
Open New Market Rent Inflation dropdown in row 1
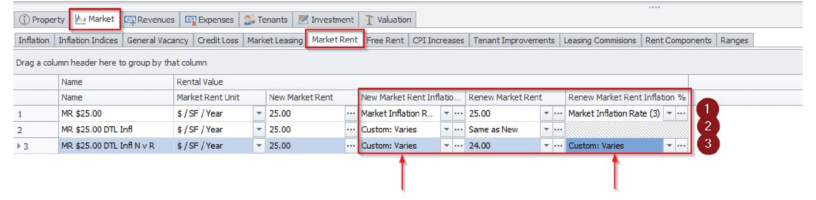(446, 113)
